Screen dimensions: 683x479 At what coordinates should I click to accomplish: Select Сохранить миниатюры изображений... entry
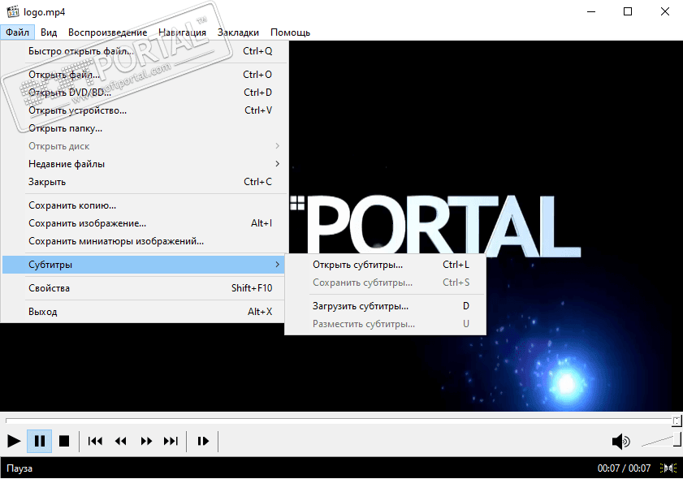tap(144, 241)
